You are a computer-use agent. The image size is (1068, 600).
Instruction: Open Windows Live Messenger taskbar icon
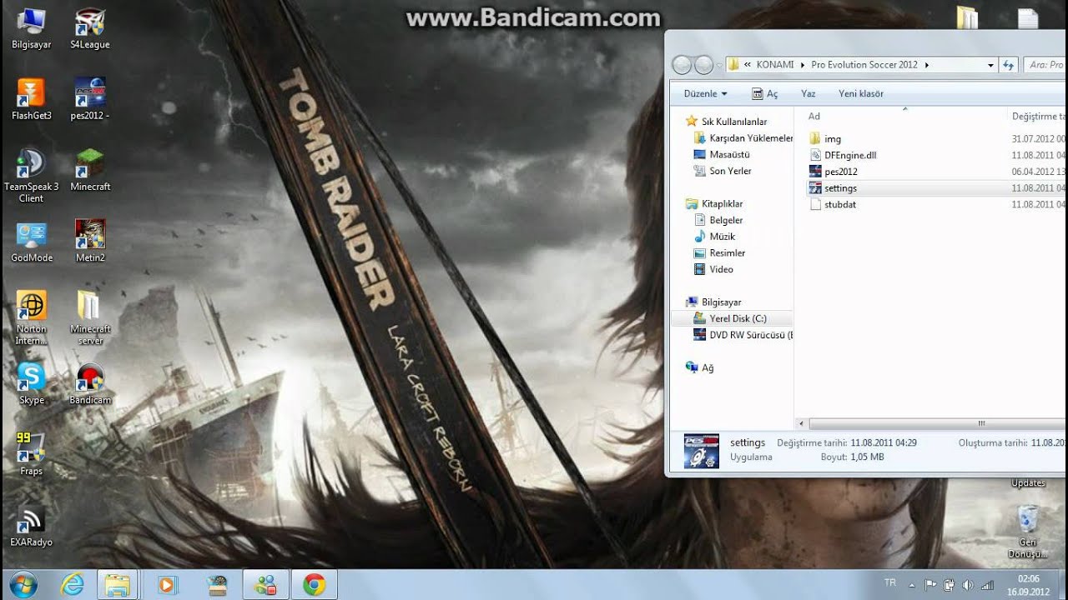click(x=266, y=585)
